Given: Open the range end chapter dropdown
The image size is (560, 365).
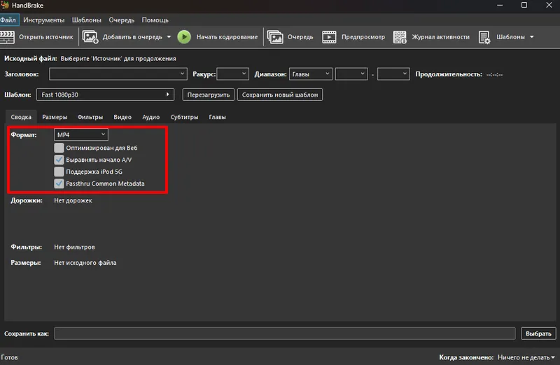Looking at the screenshot, I should coord(393,74).
